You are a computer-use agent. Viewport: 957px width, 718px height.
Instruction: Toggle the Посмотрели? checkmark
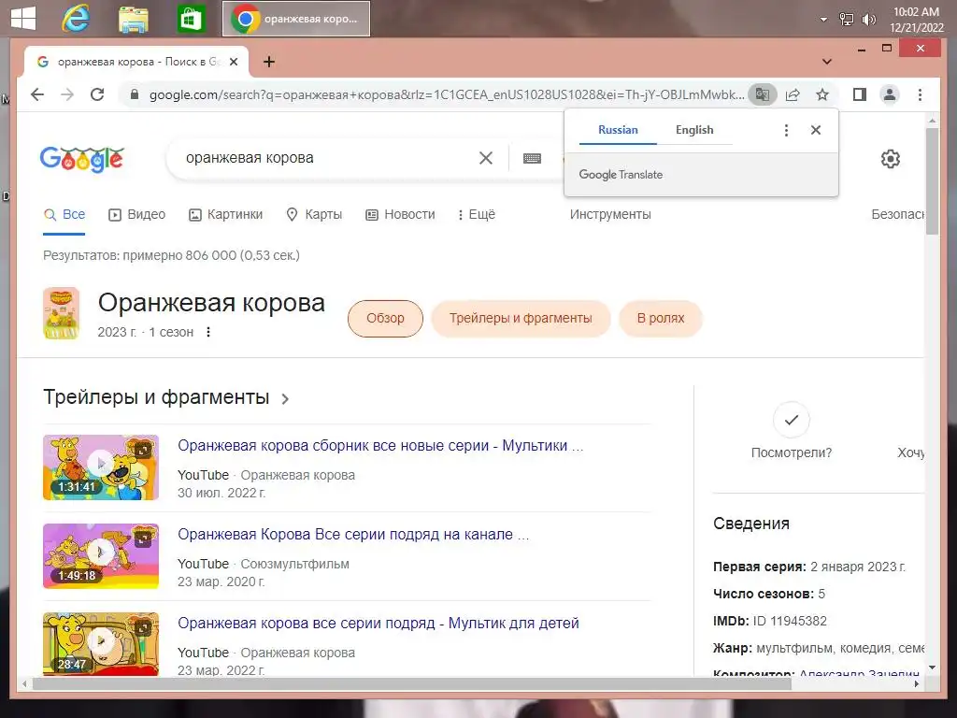pos(791,420)
